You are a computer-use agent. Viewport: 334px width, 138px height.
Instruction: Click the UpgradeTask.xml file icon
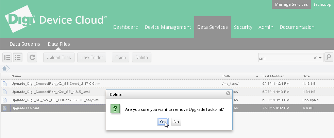point(5,108)
